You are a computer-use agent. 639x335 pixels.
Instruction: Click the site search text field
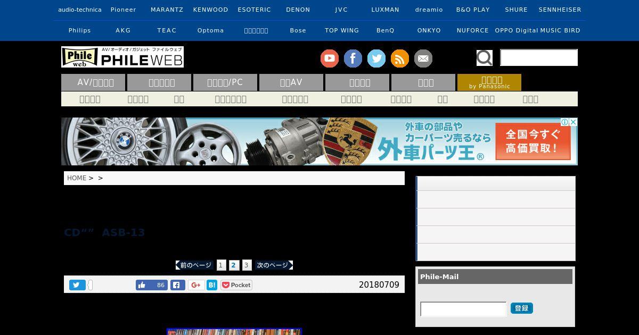(x=539, y=57)
